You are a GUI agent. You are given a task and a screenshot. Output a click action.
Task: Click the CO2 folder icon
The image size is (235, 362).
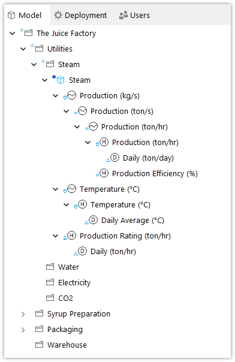pyautogui.click(x=50, y=298)
